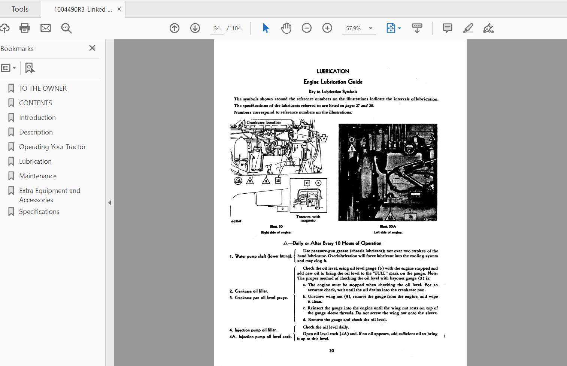The image size is (567, 366).
Task: Go to the next page with the down arrow
Action: [x=195, y=28]
